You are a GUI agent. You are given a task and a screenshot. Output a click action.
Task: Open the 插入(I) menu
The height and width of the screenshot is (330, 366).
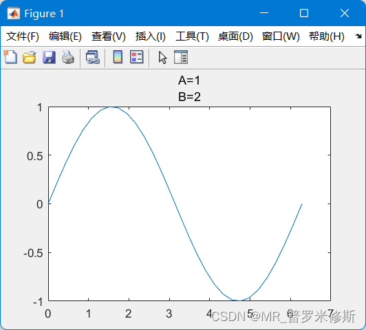pos(151,36)
